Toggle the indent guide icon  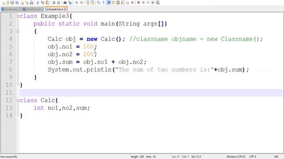pyautogui.click(x=108, y=3)
